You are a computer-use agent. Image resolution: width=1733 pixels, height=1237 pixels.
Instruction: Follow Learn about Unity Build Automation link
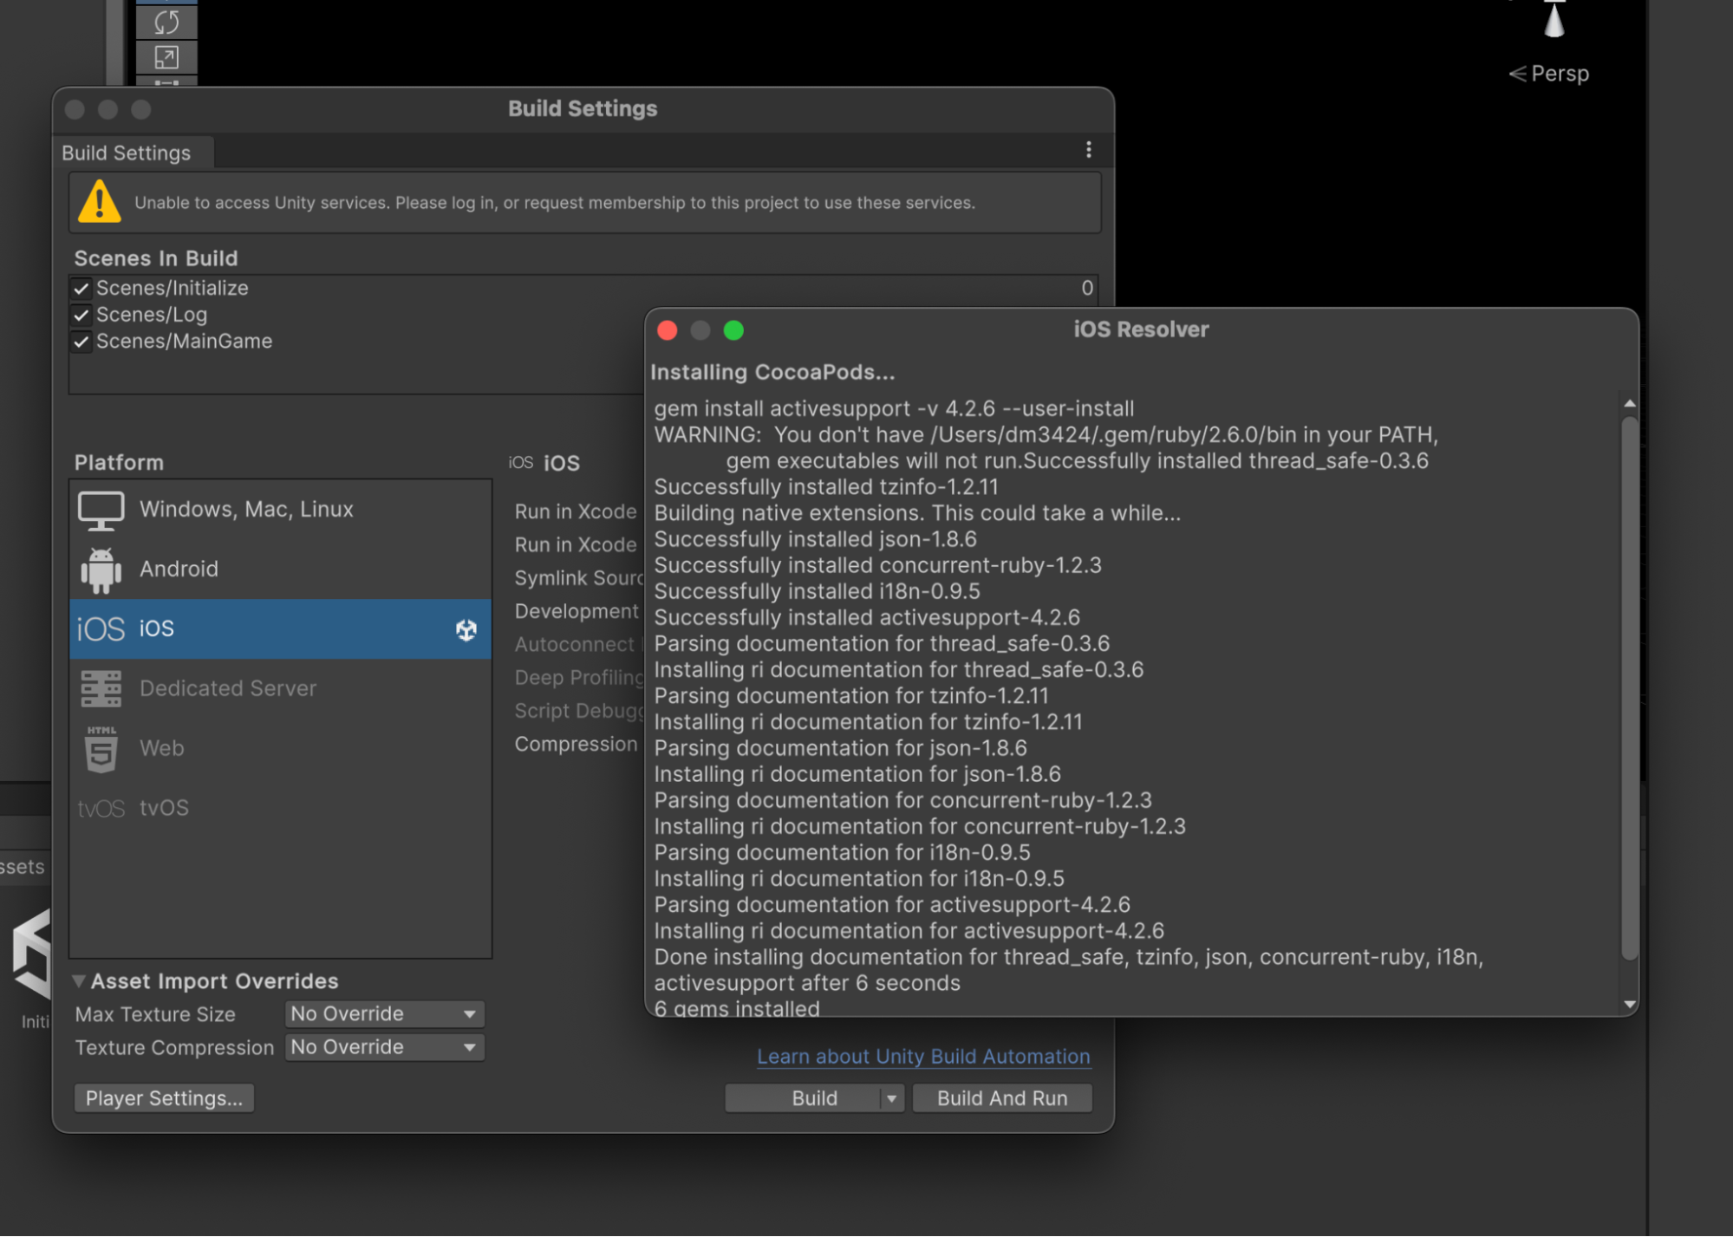[x=923, y=1056]
